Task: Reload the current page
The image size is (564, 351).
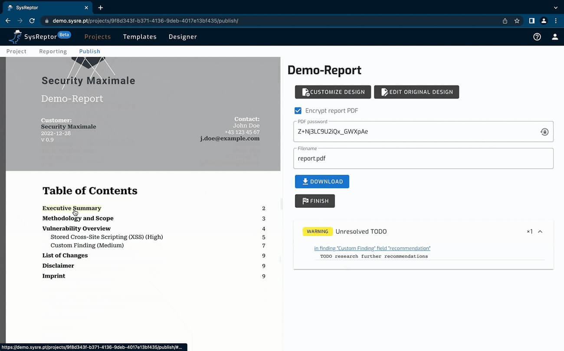Action: pyautogui.click(x=32, y=20)
